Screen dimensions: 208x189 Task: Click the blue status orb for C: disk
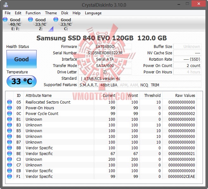[x=56, y=19]
